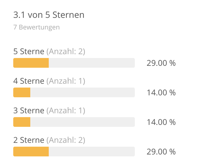This screenshot has height=163, width=218.
Task: Select the '5 Sterne' rating label
Action: tap(29, 51)
